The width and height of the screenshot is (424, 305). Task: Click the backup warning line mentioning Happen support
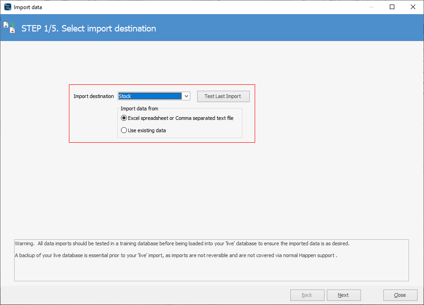176,255
